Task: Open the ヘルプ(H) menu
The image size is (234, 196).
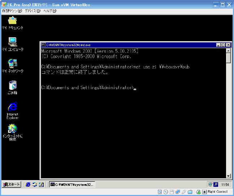Action: 50,11
